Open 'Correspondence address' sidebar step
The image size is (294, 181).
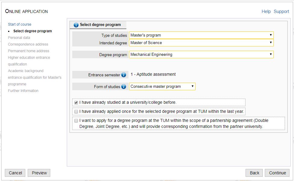[x=28, y=44]
